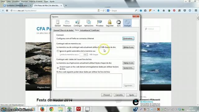Screen dimensions: 199x112
Task: Toggle warn when site stores offline data
Action: pyautogui.click(x=58, y=68)
